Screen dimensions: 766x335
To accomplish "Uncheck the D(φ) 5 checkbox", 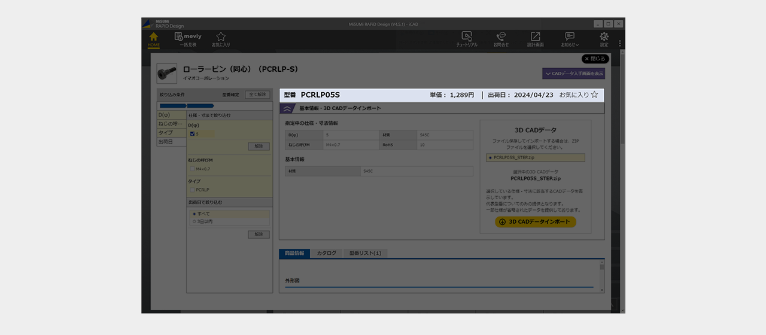I will [x=192, y=134].
